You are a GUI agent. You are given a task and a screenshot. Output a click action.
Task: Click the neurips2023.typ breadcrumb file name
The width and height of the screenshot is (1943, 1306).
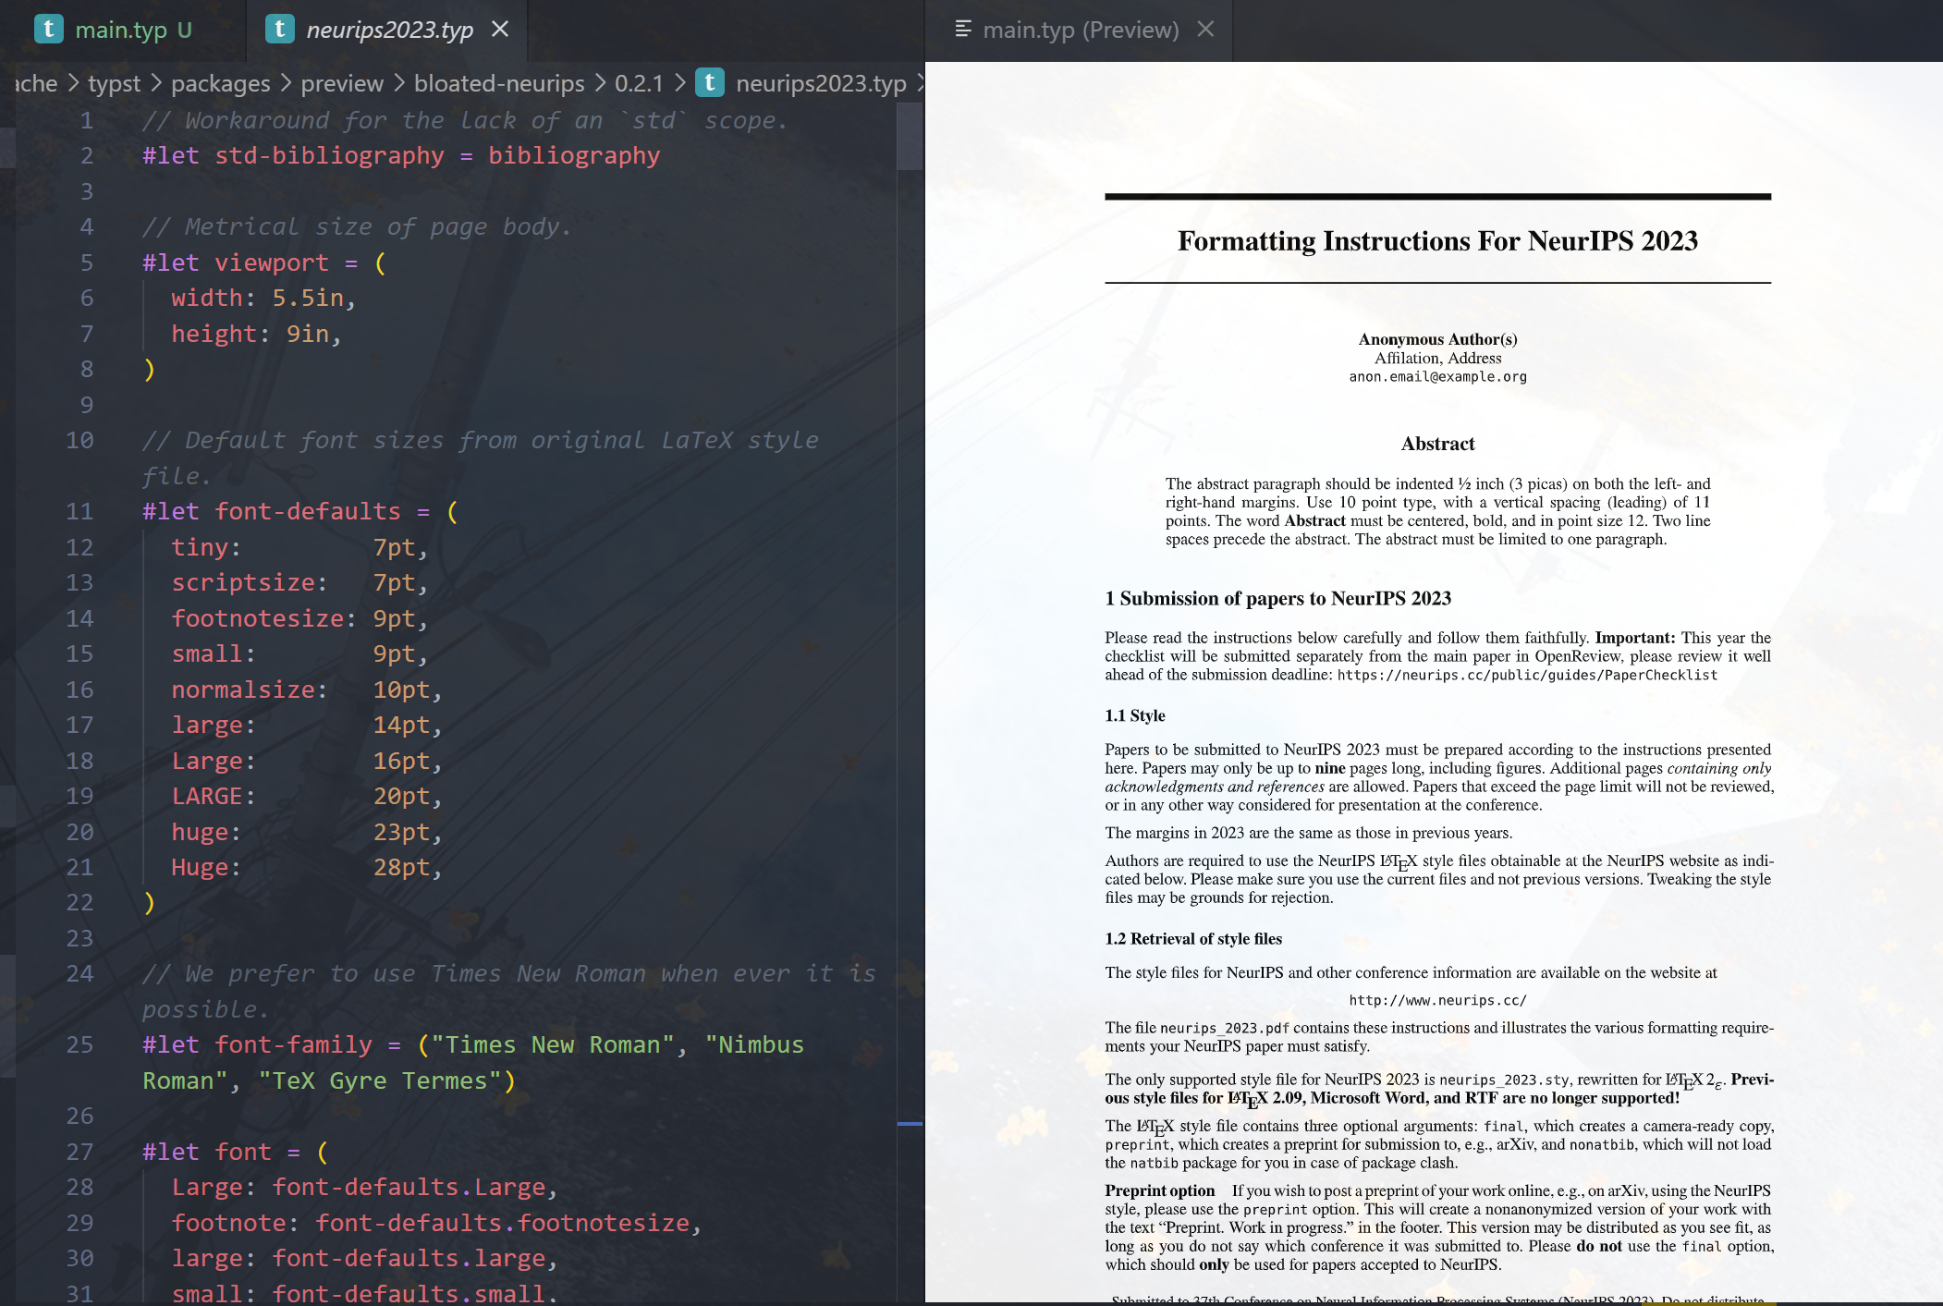coord(820,83)
